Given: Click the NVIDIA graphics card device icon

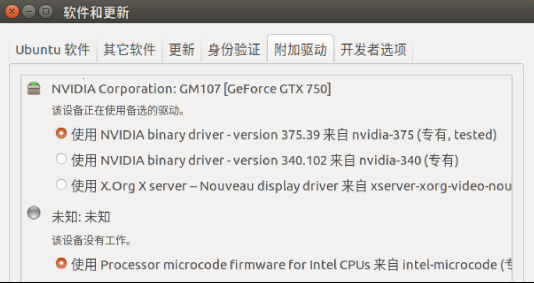Looking at the screenshot, I should [x=34, y=88].
